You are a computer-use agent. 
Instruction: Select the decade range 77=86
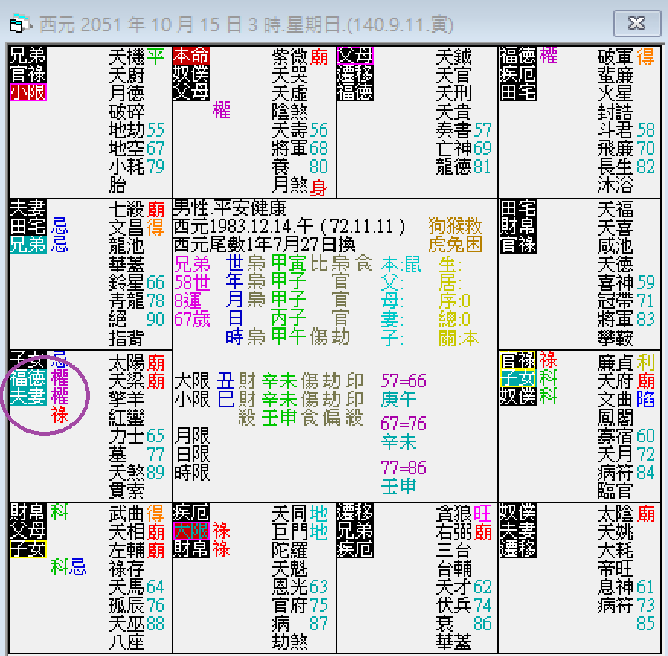coord(403,468)
